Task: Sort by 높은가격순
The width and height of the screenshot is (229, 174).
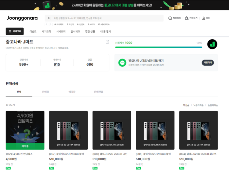Action: [x=213, y=105]
